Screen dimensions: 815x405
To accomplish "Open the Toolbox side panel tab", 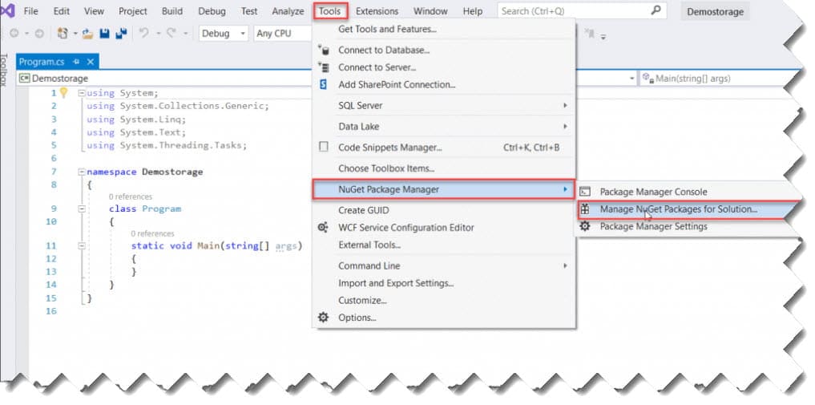I will tap(4, 70).
